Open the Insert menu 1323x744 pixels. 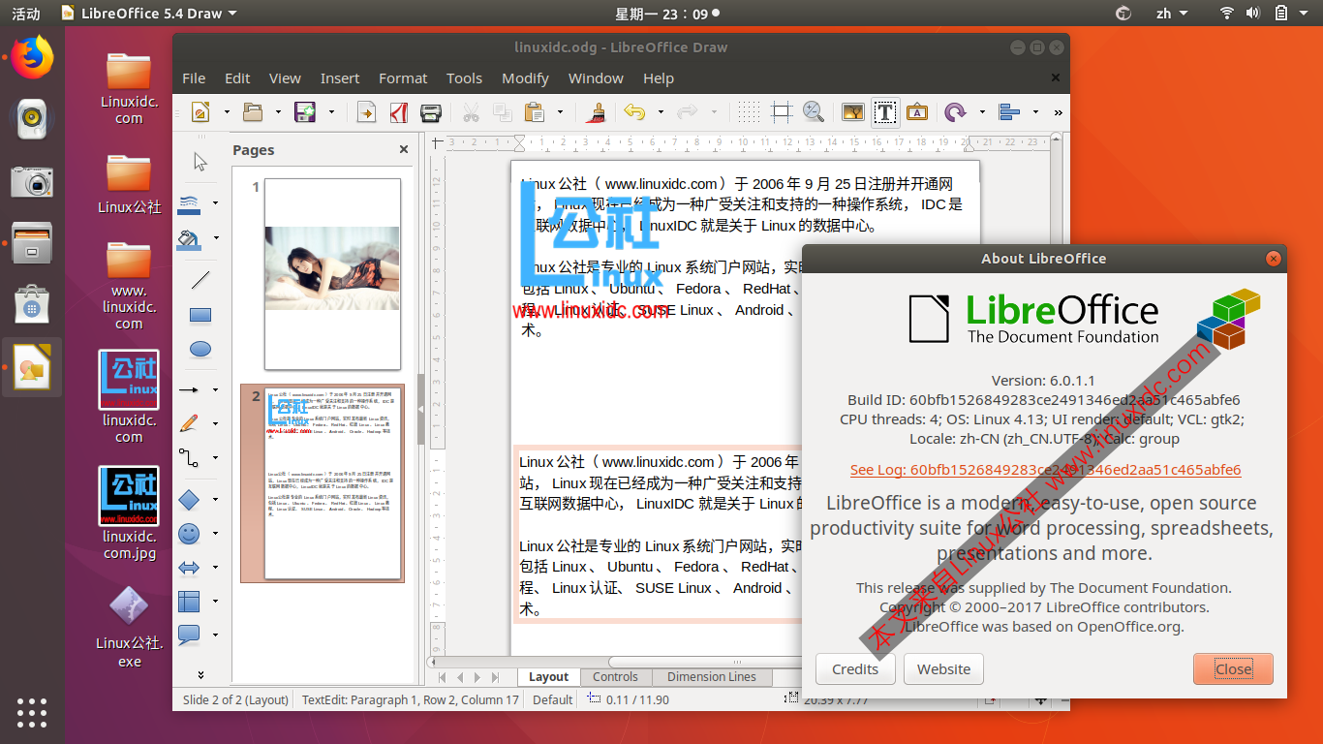coord(340,78)
